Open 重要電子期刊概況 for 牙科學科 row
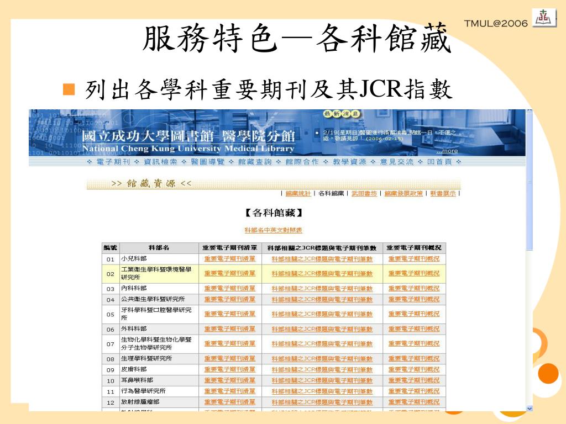The width and height of the screenshot is (566, 424). (414, 314)
